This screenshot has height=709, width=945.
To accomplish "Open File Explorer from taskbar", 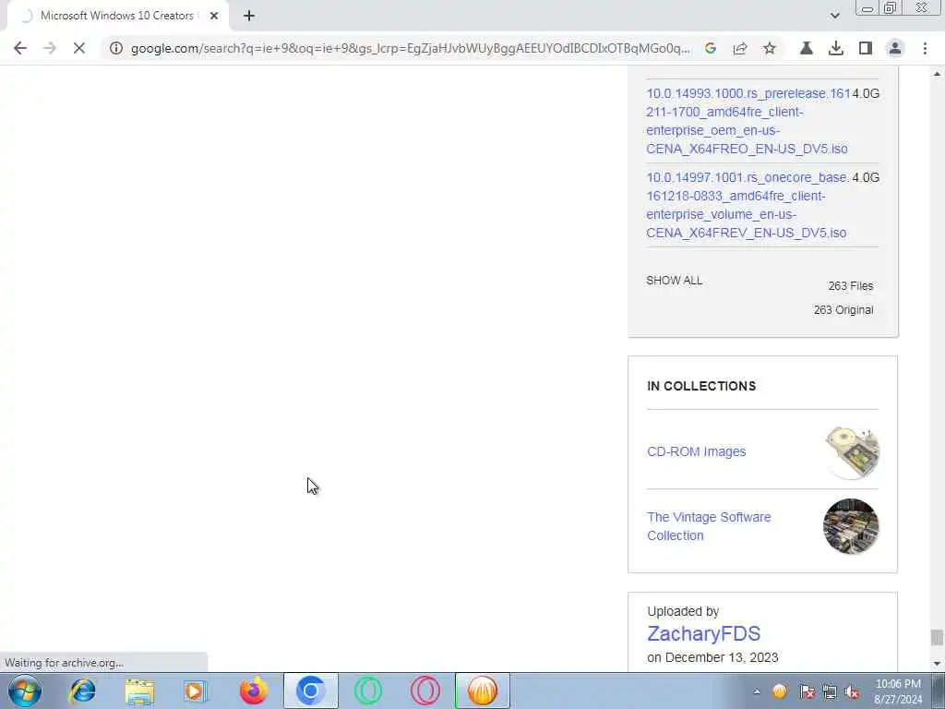I will [x=140, y=691].
